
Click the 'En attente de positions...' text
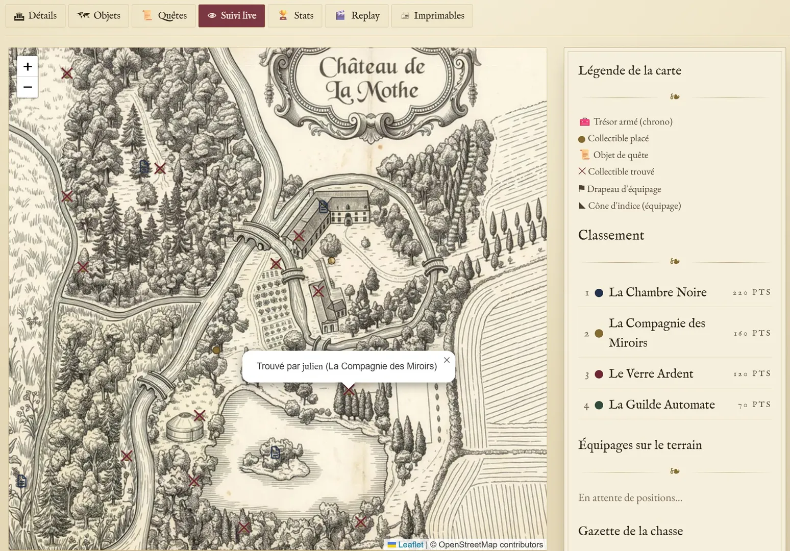pyautogui.click(x=630, y=497)
